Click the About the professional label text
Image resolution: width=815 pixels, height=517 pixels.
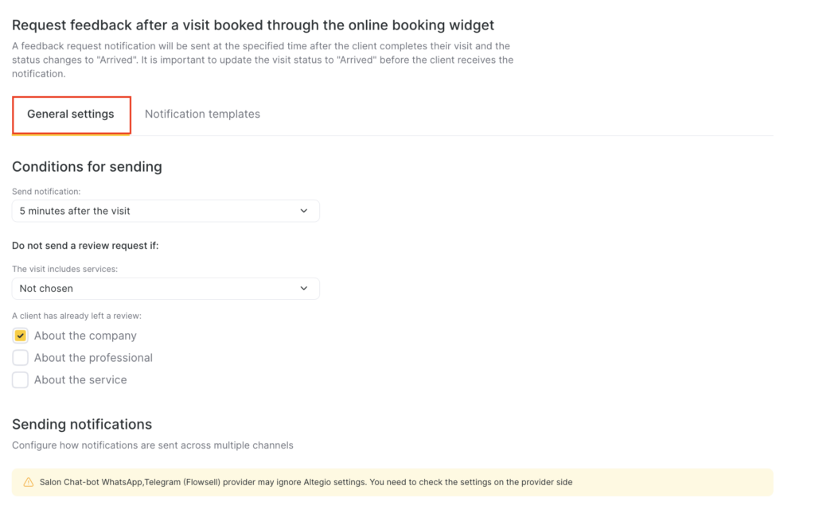click(x=93, y=358)
